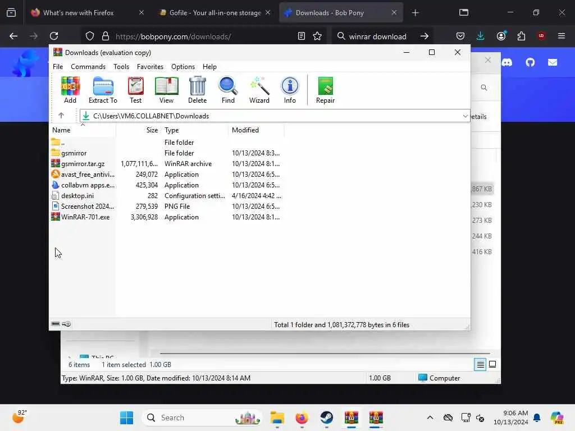Select the Screenshot 2024 PNG file

[167, 207]
